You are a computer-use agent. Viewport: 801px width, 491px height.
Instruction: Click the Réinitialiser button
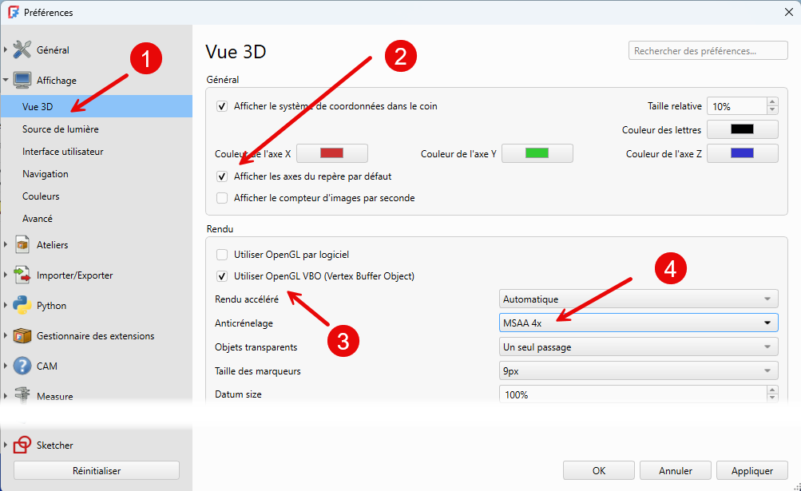pyautogui.click(x=97, y=471)
